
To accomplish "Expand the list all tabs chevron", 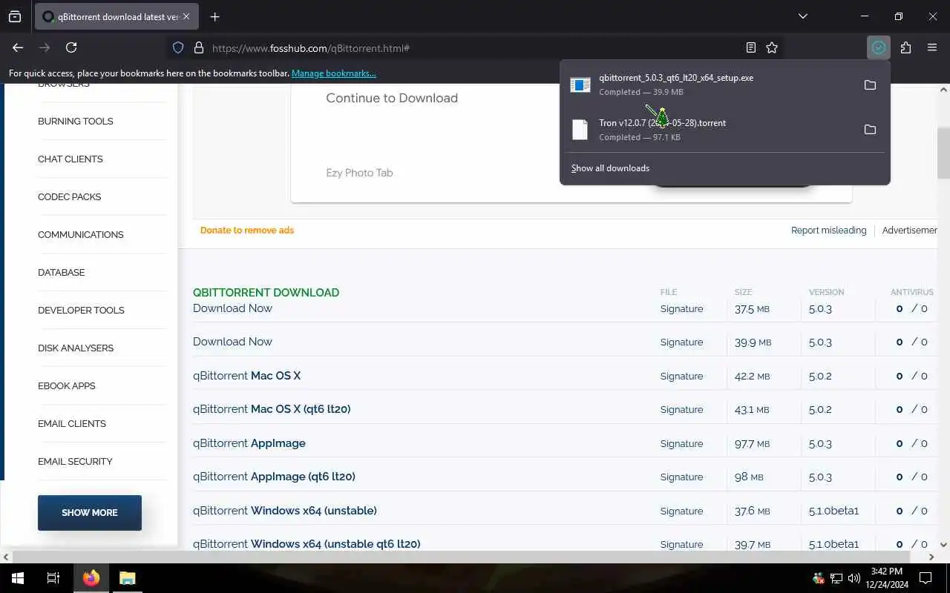I will coord(802,16).
